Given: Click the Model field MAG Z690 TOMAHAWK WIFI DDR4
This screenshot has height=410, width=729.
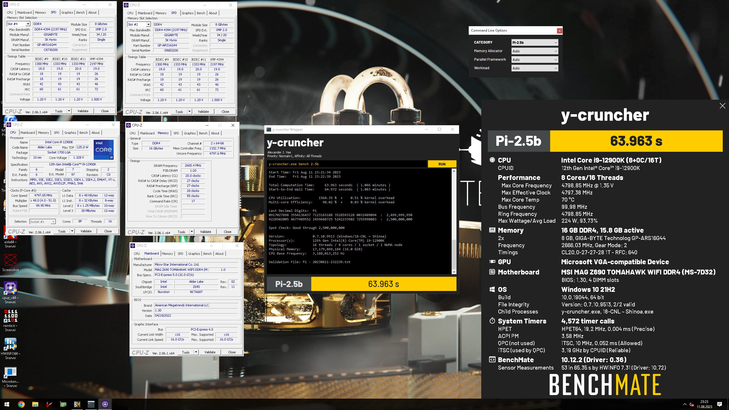Looking at the screenshot, I should coord(181,270).
